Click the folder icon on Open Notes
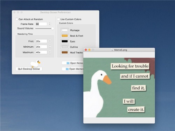Screen dimensions: 175x131 [68, 63]
